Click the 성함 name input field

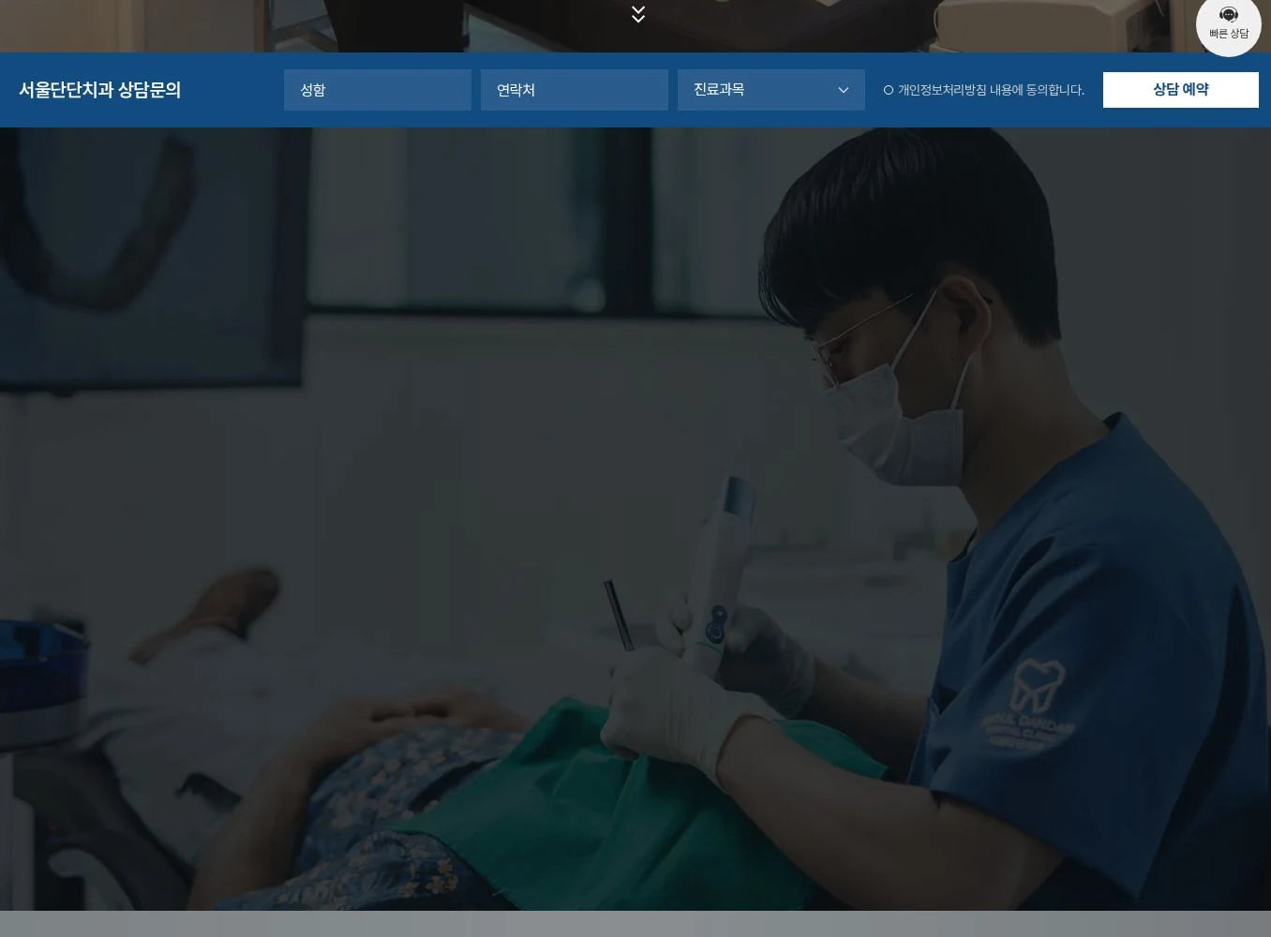click(x=378, y=90)
